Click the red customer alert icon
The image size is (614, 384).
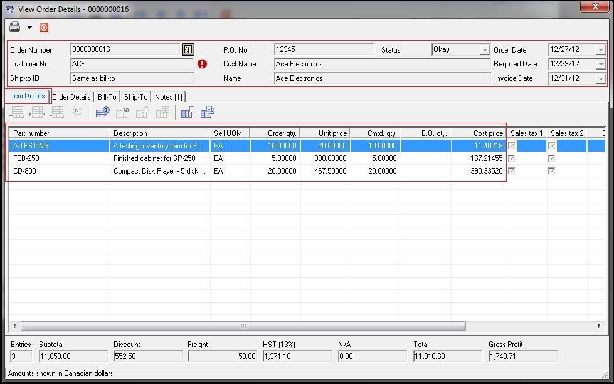[202, 64]
